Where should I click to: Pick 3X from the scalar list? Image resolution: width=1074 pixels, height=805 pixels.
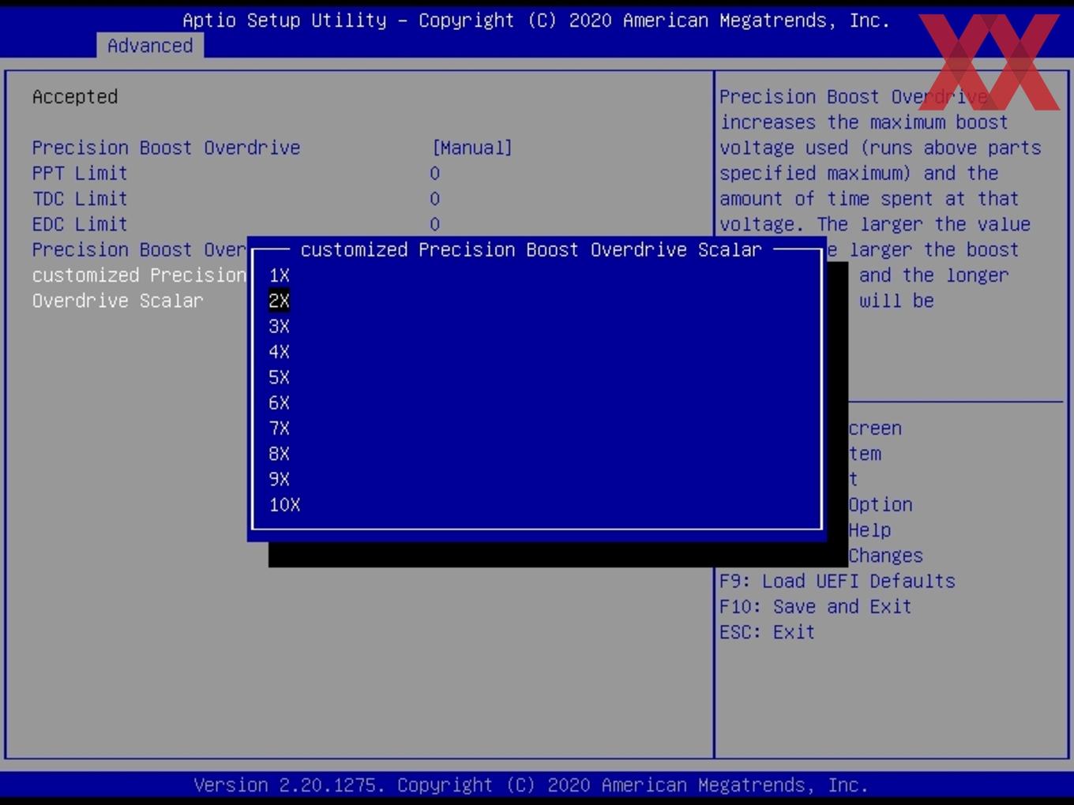pyautogui.click(x=280, y=326)
